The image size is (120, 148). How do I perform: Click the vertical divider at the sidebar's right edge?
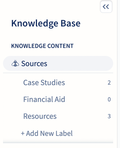click(117, 74)
